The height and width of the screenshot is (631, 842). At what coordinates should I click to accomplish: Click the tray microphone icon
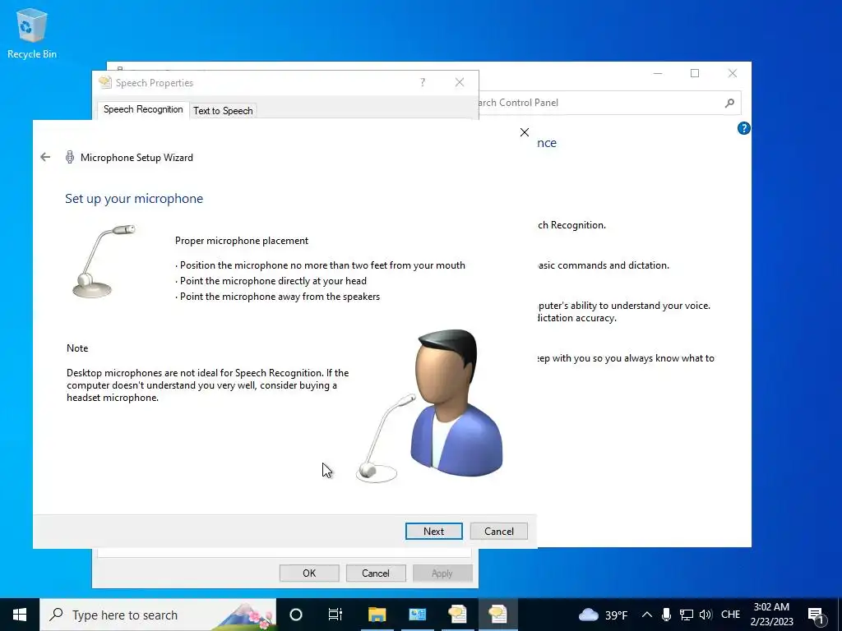pos(666,615)
